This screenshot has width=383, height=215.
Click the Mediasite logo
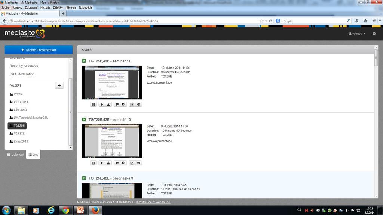pyautogui.click(x=25, y=34)
